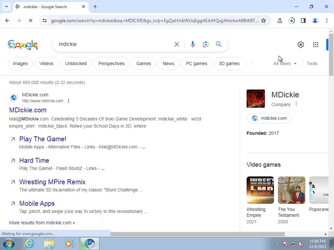Click into the mdickie search field
This screenshot has height=250, width=334.
[x=115, y=44]
